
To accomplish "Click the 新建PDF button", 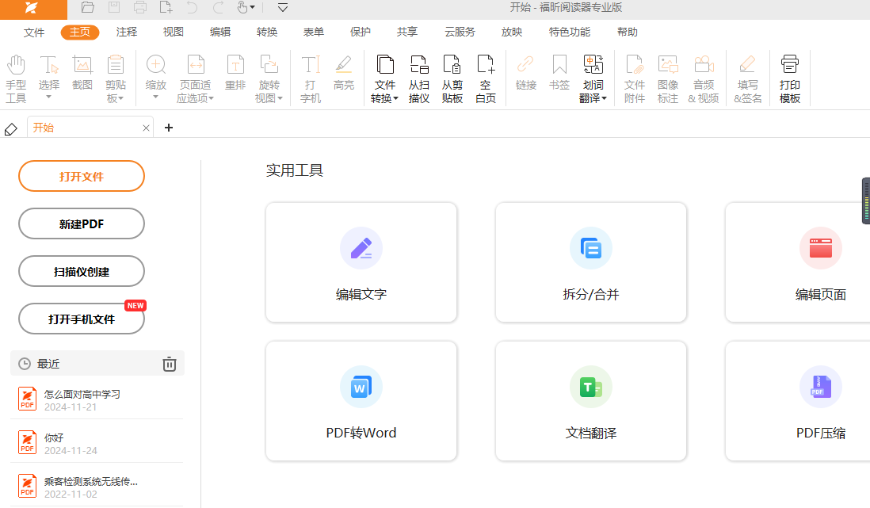I will click(82, 223).
